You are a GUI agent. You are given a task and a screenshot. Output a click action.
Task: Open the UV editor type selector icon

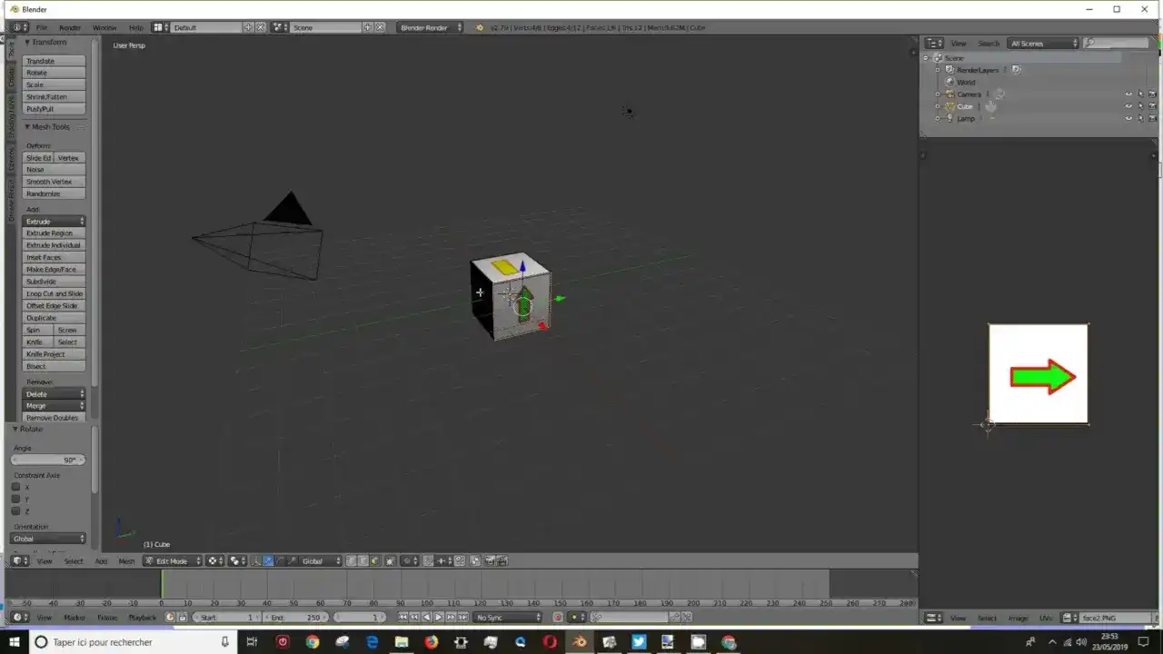point(933,618)
